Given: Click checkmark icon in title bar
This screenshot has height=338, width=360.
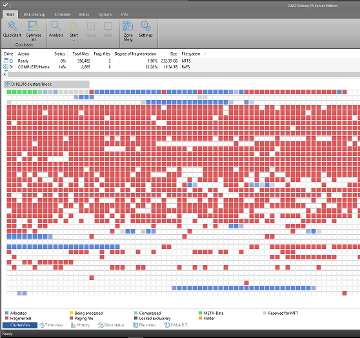Looking at the screenshot, I should pyautogui.click(x=5, y=5).
